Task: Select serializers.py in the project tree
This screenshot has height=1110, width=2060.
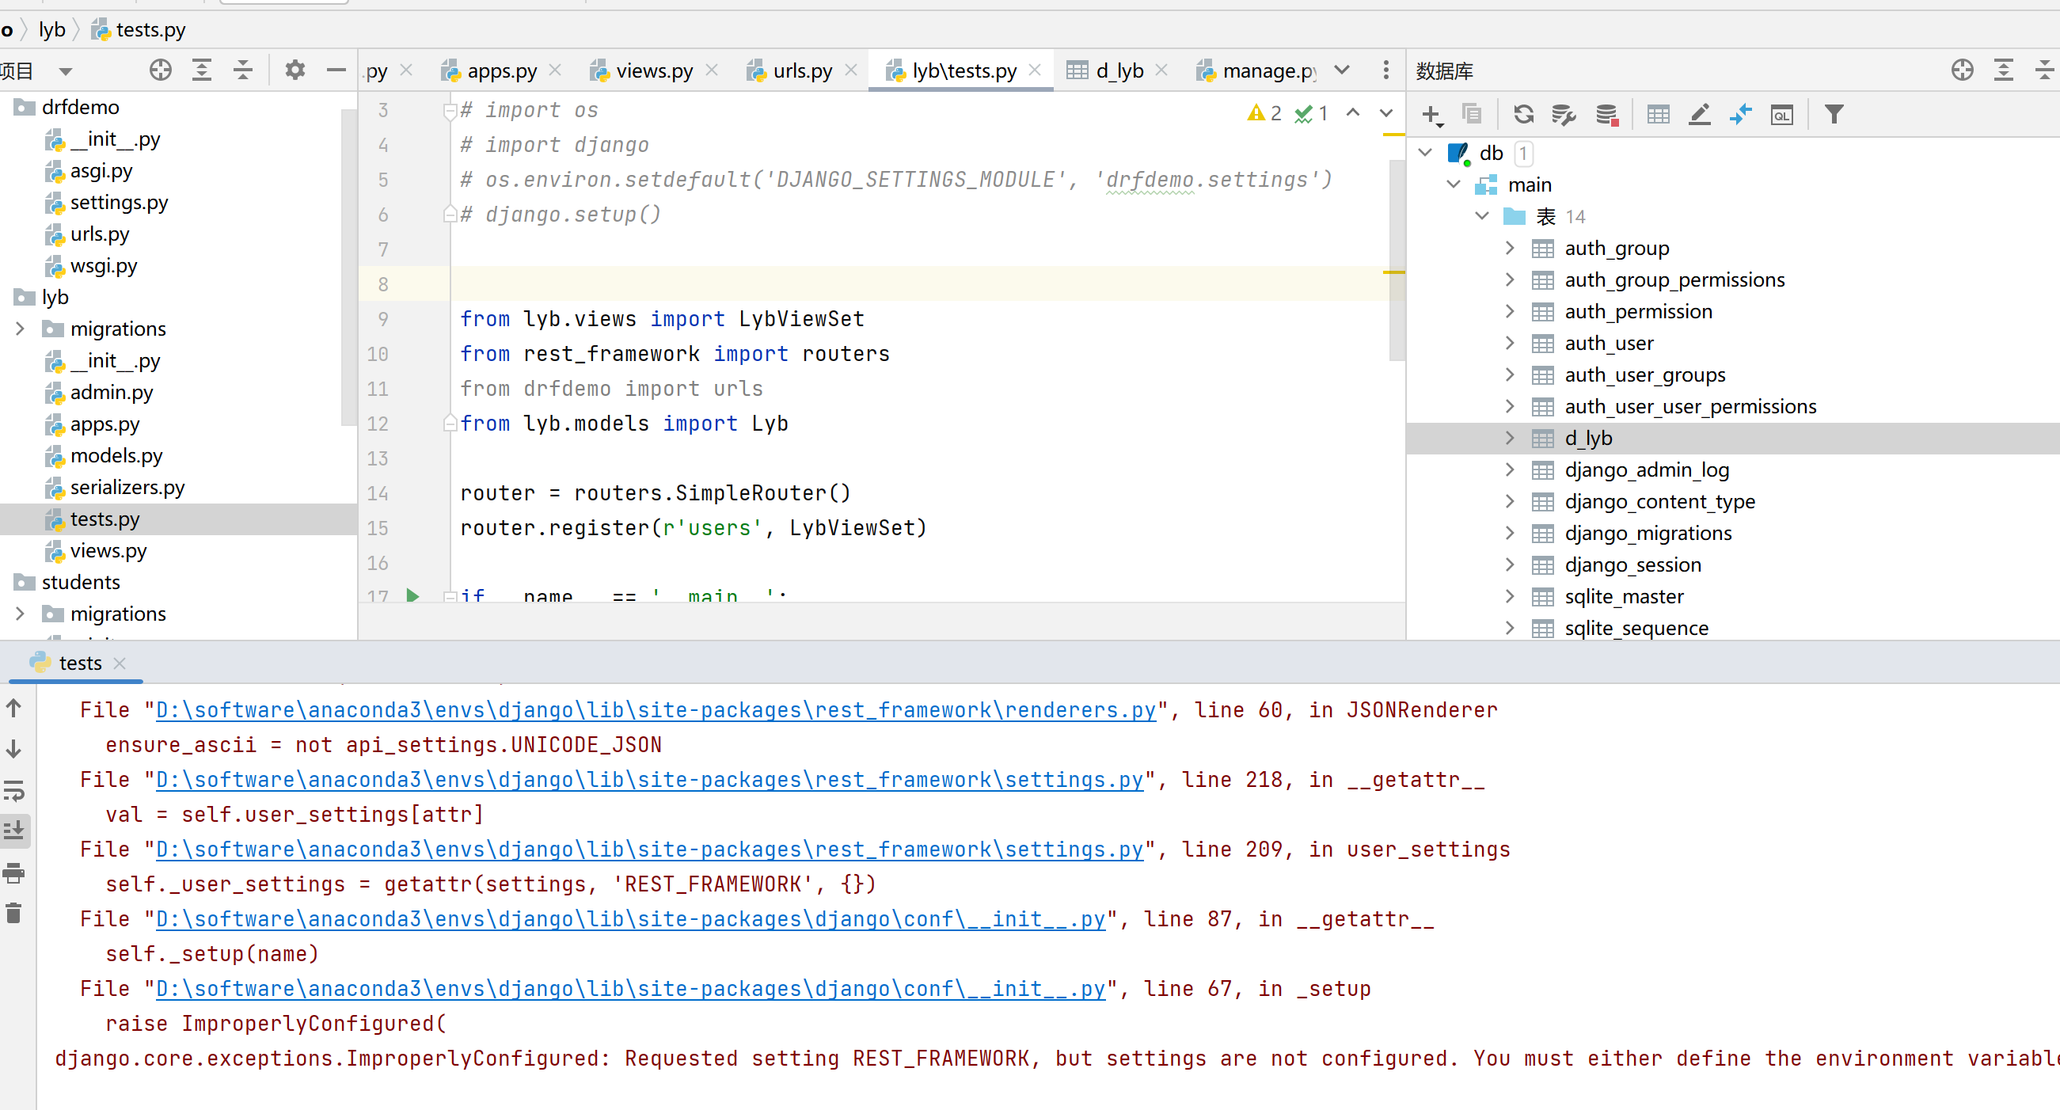Action: point(127,487)
